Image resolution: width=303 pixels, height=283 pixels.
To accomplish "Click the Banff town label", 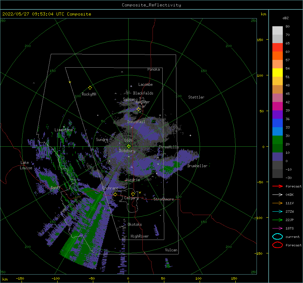I will point(56,187).
